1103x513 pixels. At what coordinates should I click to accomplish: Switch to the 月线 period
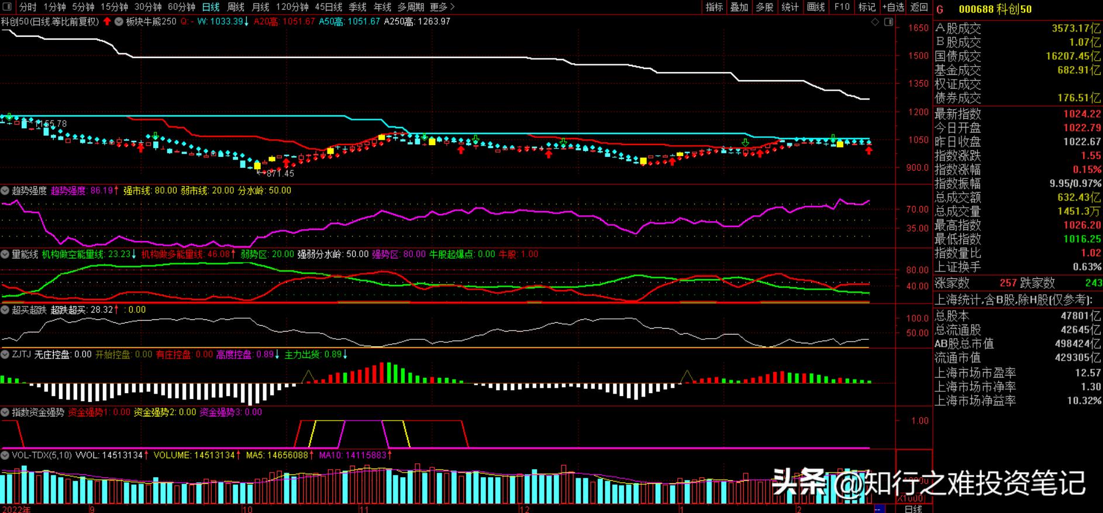[260, 7]
